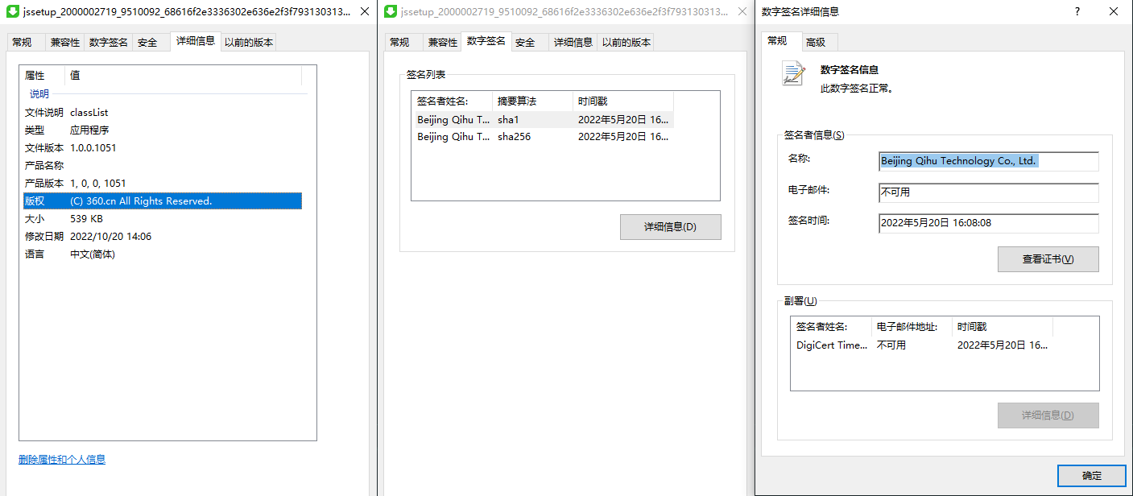1133x496 pixels.
Task: Select the 兼容性 tab in middle window
Action: click(442, 43)
